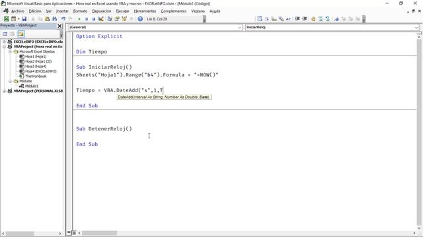423x237 pixels.
Task: Select Hoja4 (EXCELeINFO) in project tree
Action: pos(41,71)
